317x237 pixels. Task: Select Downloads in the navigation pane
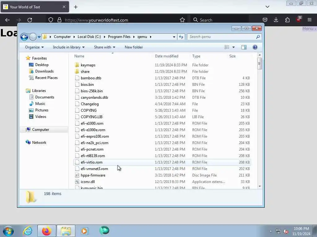[x=44, y=71]
